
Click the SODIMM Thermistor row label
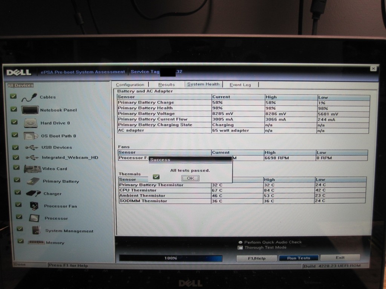(x=143, y=201)
